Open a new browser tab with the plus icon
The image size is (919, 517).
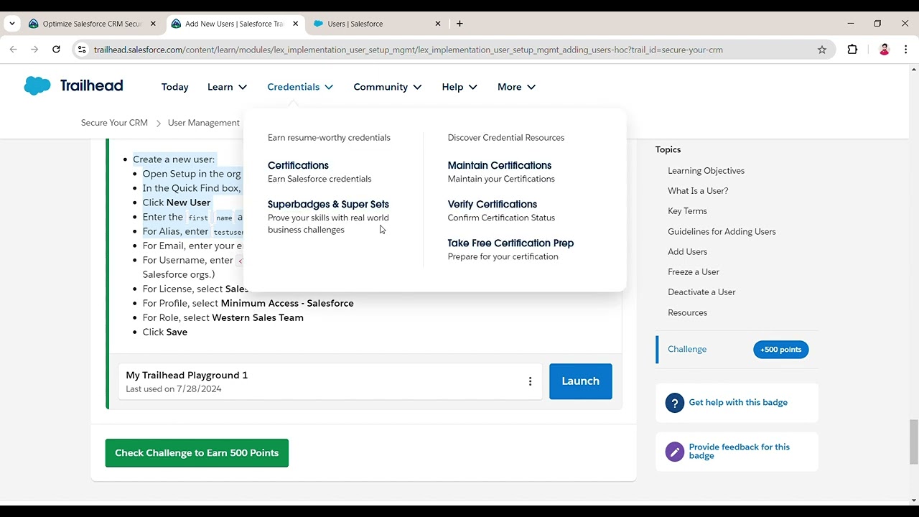tap(459, 24)
